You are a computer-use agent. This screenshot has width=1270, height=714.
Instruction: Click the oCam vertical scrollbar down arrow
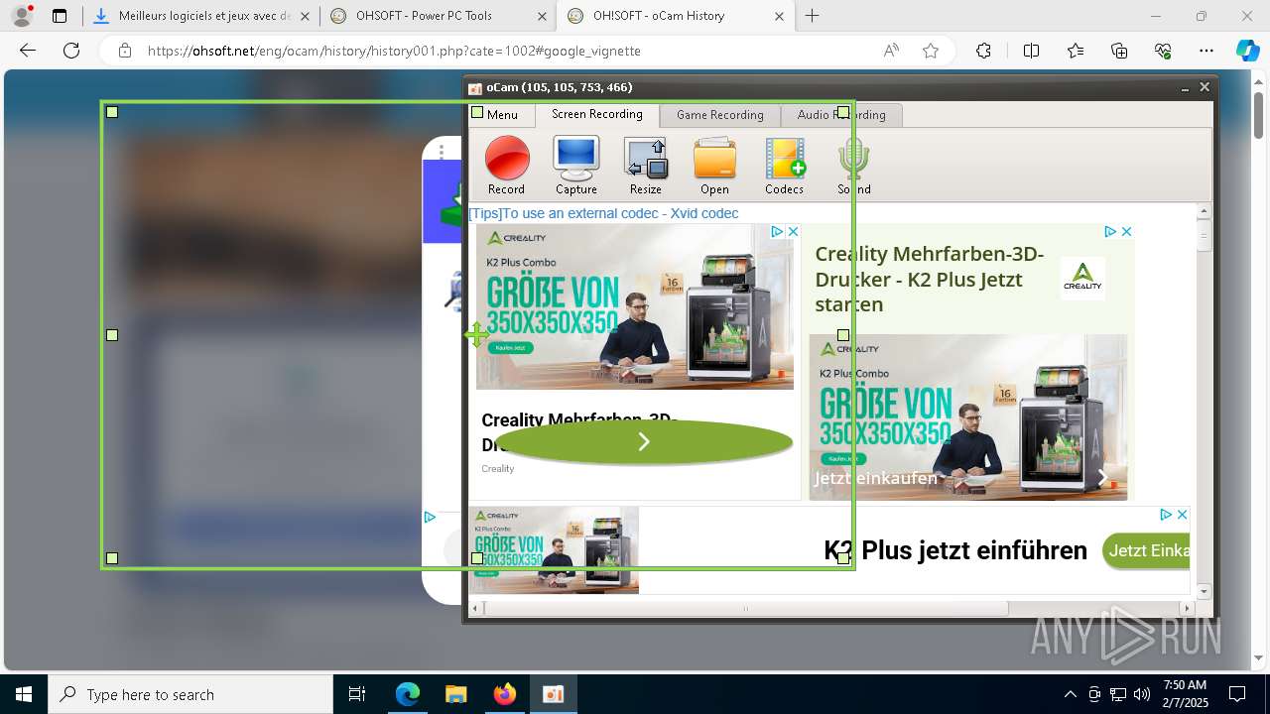tap(1205, 591)
